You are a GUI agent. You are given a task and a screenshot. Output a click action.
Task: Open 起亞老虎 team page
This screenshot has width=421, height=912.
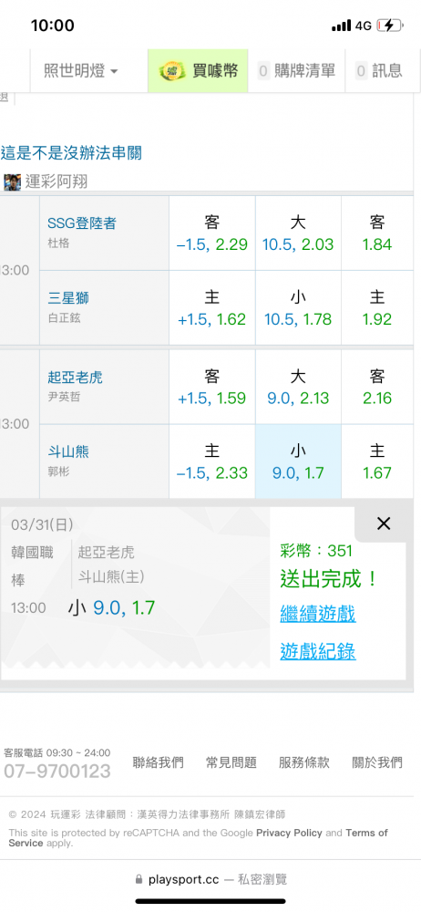click(75, 378)
